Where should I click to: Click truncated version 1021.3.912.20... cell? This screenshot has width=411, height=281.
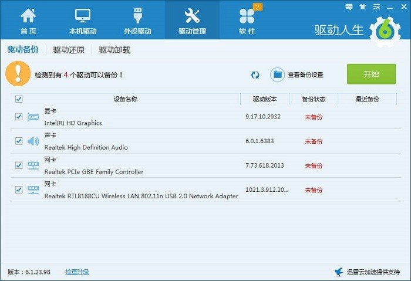point(267,190)
